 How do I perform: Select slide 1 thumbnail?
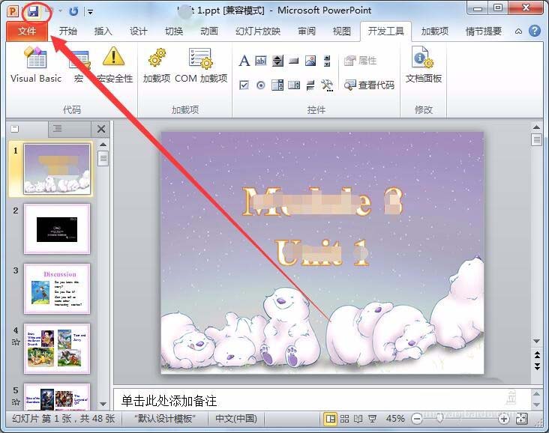(57, 169)
